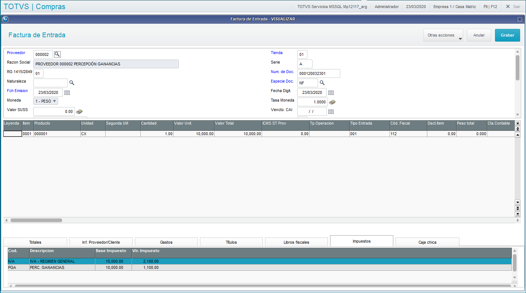Open calendar icon for Vencto. CAI

point(331,111)
